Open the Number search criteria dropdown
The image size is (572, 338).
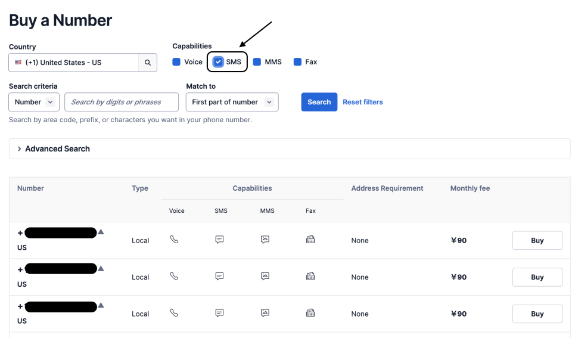coord(34,102)
